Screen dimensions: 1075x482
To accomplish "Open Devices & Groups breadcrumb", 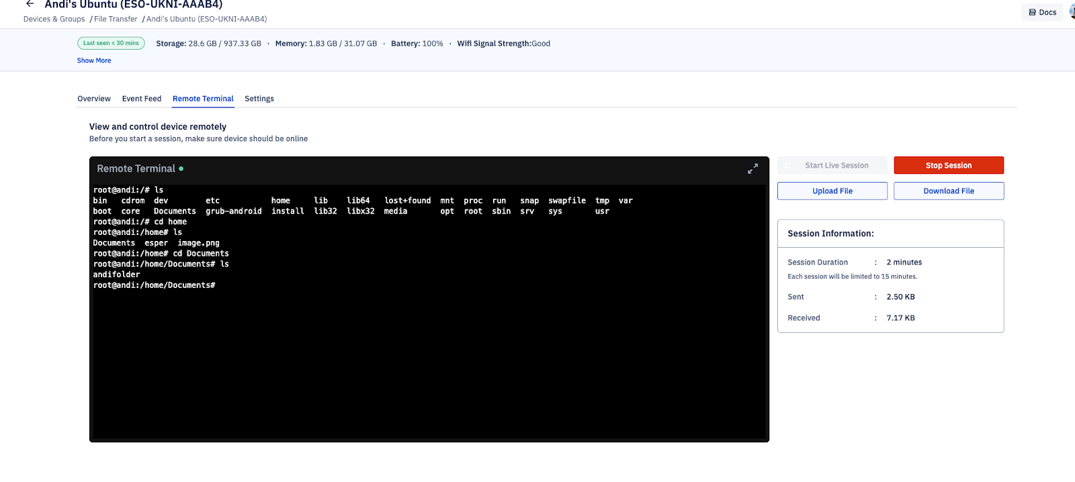I will tap(54, 19).
